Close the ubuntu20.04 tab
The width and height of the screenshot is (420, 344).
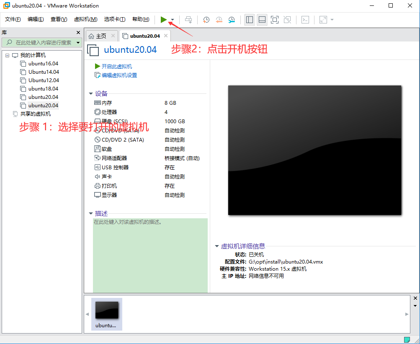[x=166, y=36]
